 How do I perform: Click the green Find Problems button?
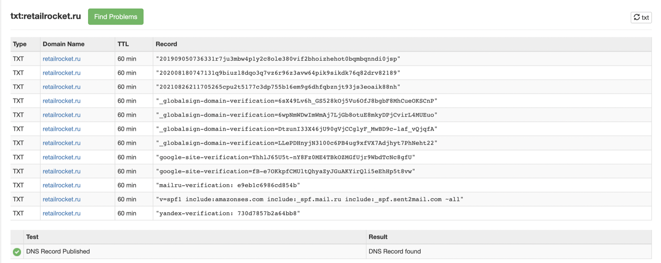pos(116,17)
